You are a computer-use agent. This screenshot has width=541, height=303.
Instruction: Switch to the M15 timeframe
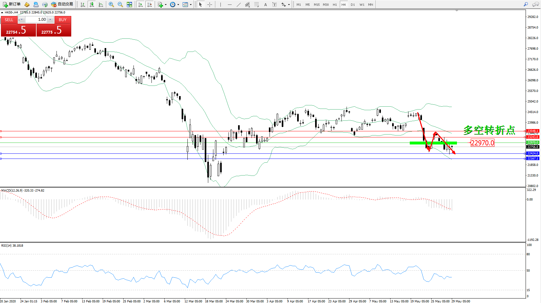pyautogui.click(x=317, y=4)
